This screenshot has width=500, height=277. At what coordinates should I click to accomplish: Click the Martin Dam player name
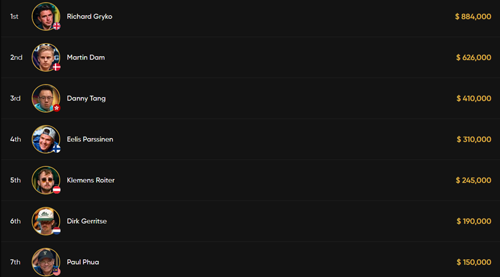tap(86, 57)
